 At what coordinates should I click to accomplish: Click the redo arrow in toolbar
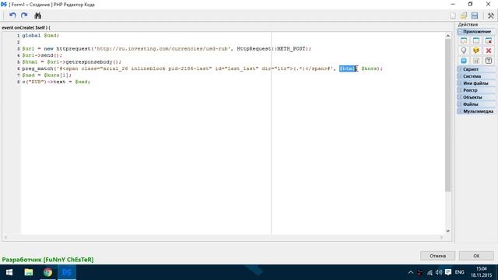point(24,16)
